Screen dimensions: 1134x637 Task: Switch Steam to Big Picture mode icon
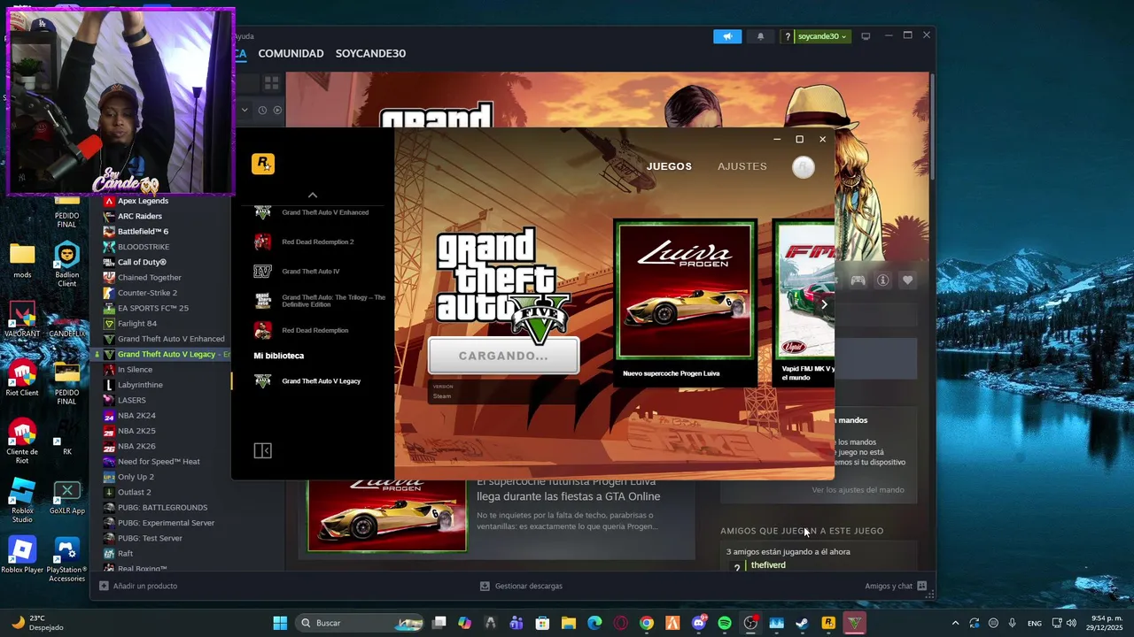click(866, 36)
